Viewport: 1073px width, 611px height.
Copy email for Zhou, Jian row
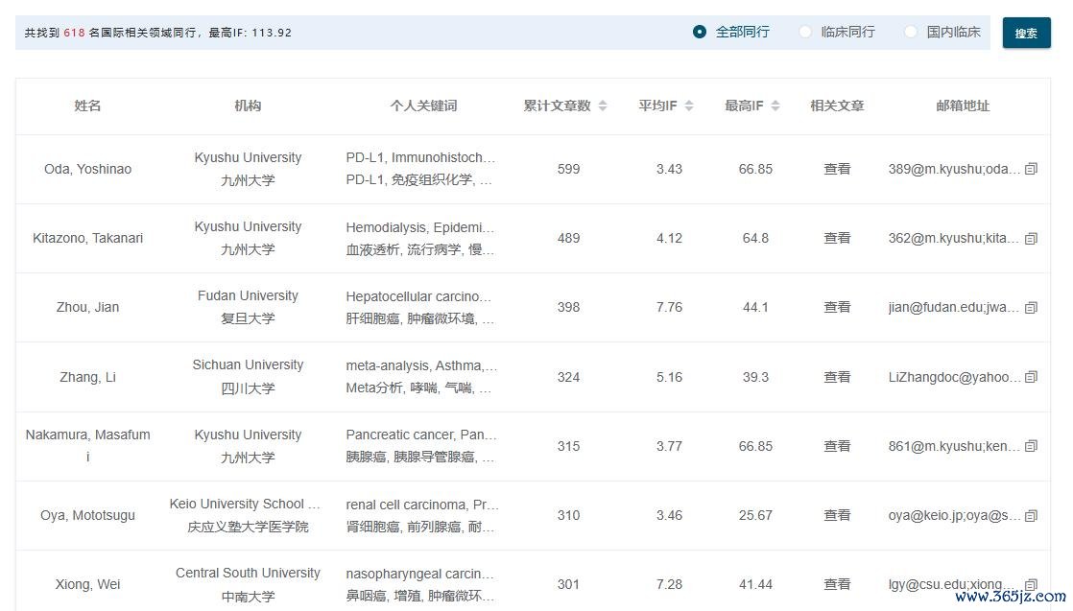[1032, 307]
